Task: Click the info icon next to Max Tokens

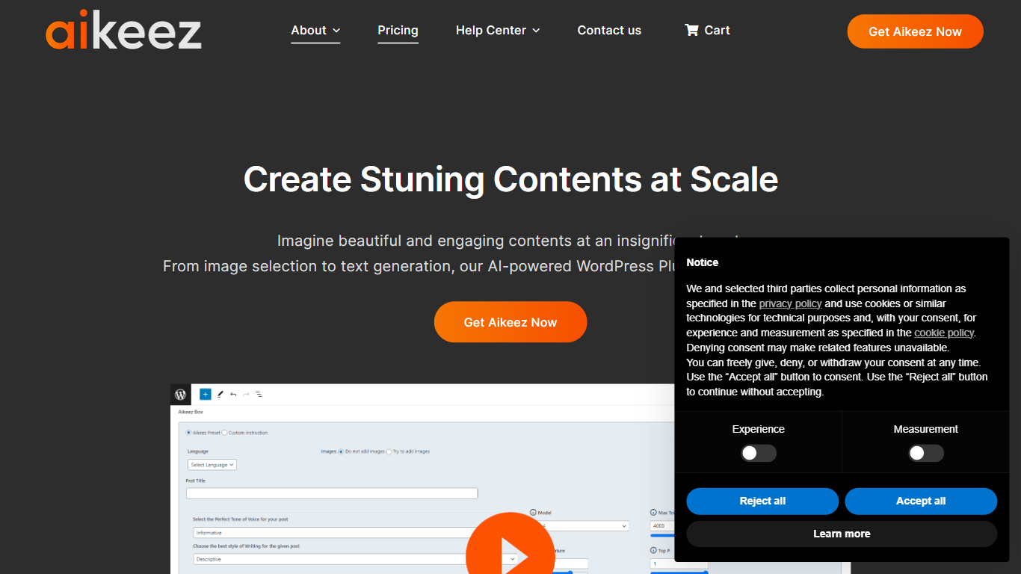Action: coord(654,513)
